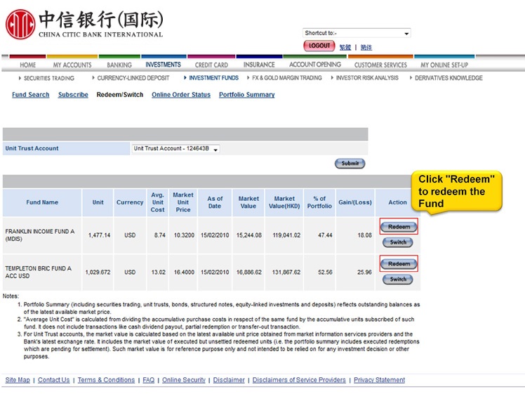Open the Disclaimer footer link
This screenshot has width=525, height=394.
pyautogui.click(x=229, y=380)
